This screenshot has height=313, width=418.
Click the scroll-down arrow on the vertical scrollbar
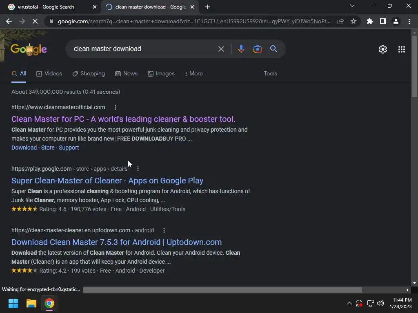click(414, 283)
